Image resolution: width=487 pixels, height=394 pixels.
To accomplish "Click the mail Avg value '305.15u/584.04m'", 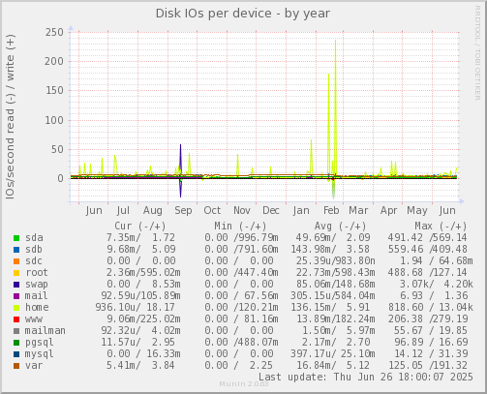I will [333, 296].
